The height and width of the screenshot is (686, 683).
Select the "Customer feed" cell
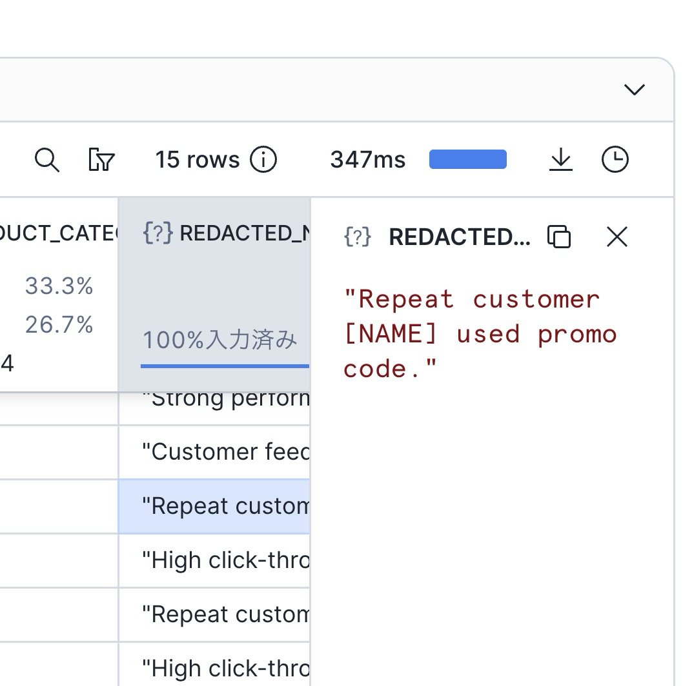[214, 452]
